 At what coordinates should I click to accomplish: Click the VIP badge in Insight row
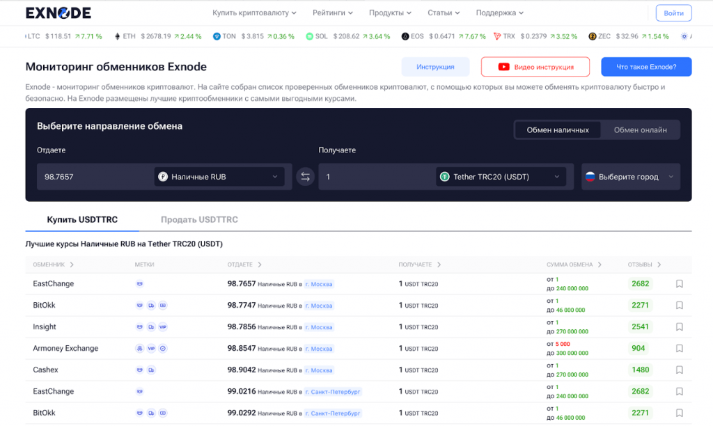pyautogui.click(x=162, y=327)
